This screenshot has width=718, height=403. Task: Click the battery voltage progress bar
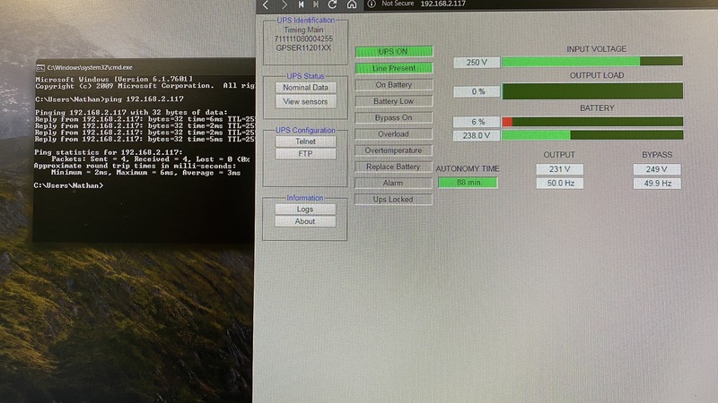click(592, 135)
